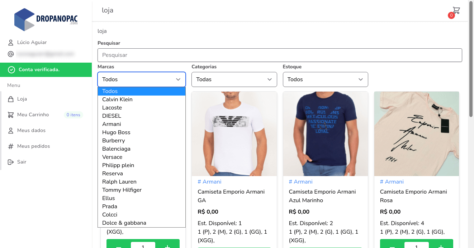Go to Meu Carrinho in the sidebar
Viewport: 474px width, 248px height.
[33, 115]
